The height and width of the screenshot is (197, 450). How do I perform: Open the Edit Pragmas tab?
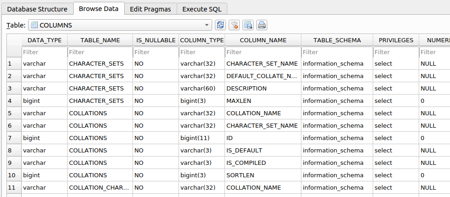coord(150,9)
